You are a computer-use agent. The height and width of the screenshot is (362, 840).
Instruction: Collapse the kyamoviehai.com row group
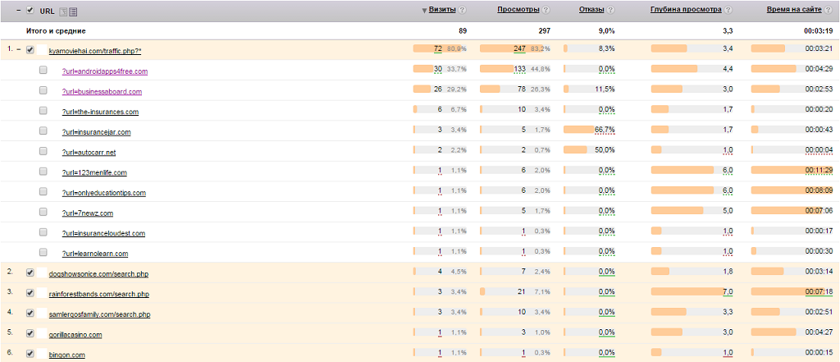tap(19, 49)
